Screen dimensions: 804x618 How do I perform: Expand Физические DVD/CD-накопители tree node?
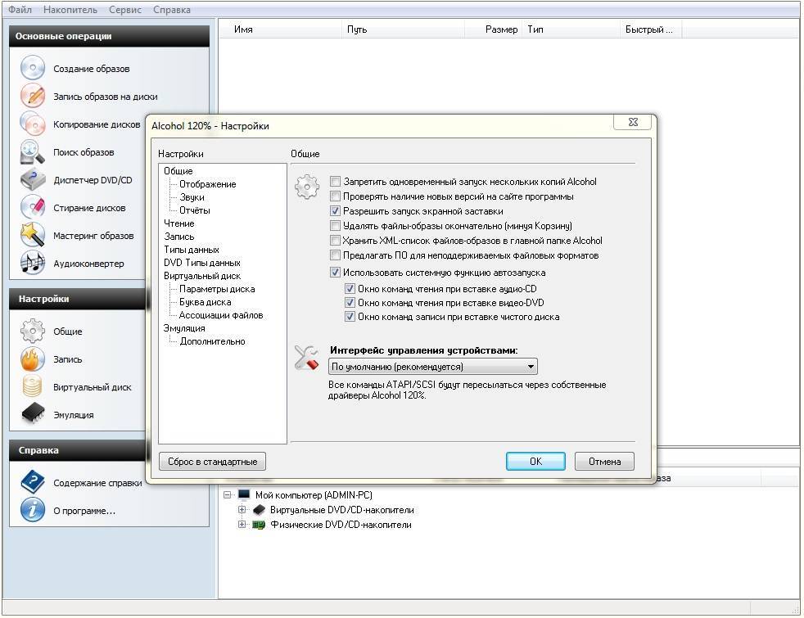[242, 525]
